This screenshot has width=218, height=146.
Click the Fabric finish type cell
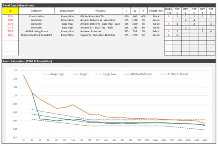click(x=156, y=31)
